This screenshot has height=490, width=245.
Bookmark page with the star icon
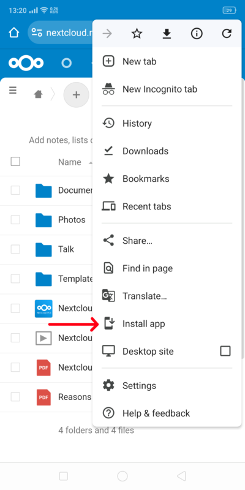[x=137, y=34]
